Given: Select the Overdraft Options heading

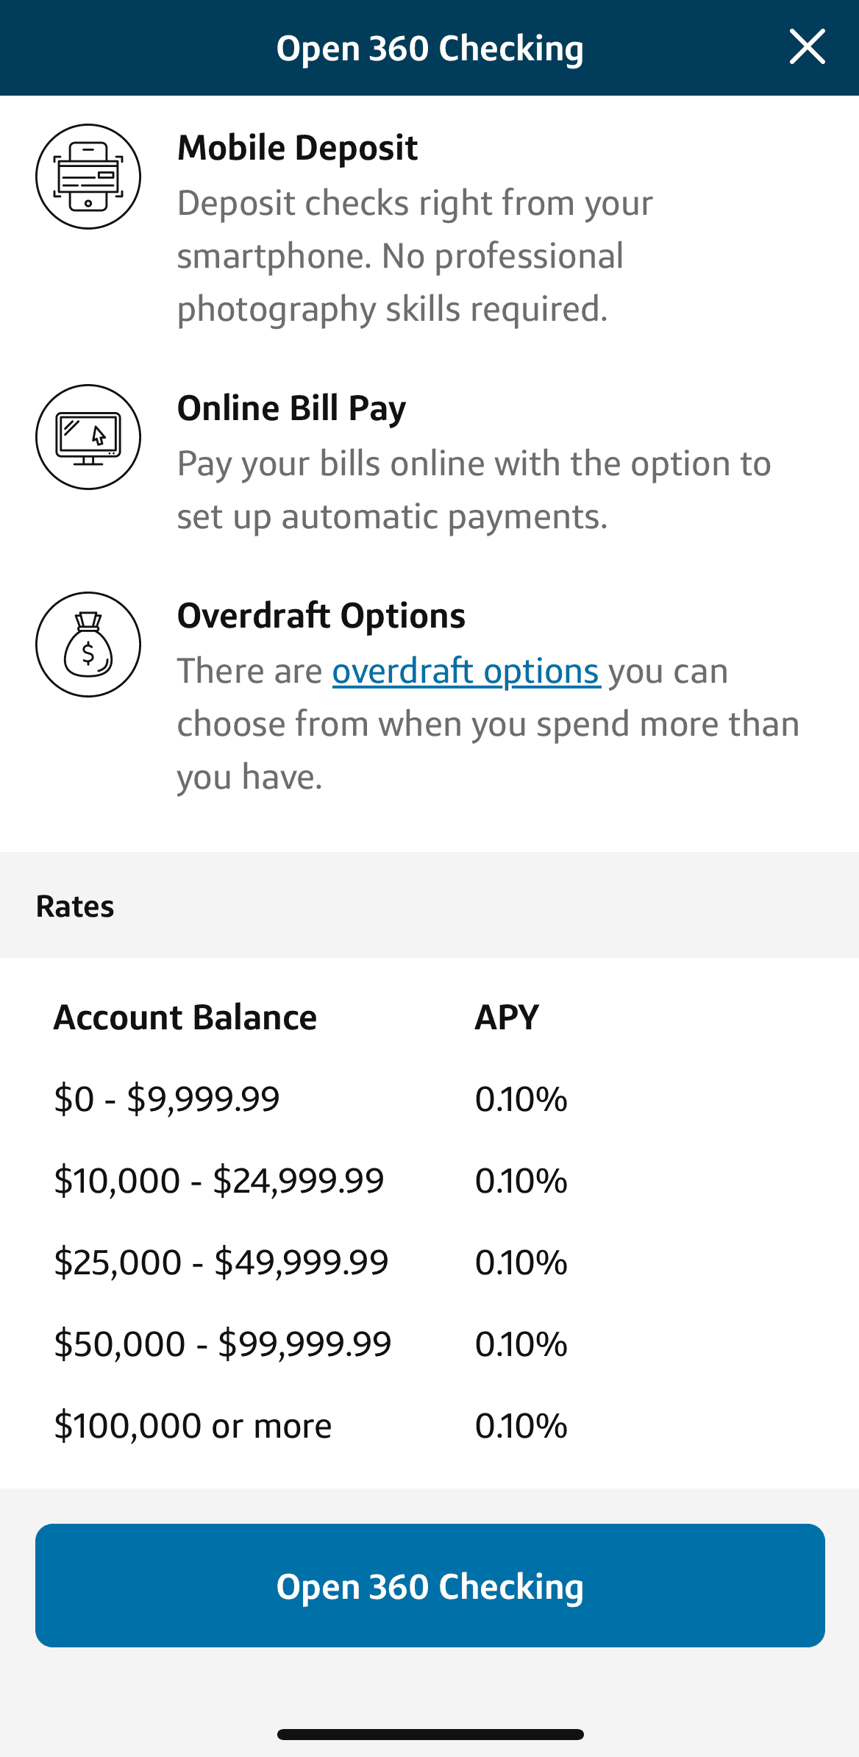Looking at the screenshot, I should pos(321,616).
